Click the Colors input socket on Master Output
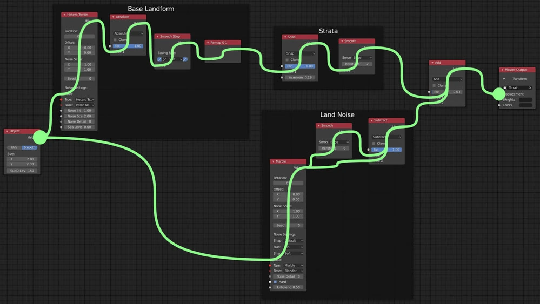 coord(499,105)
